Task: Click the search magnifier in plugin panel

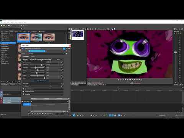Action: pos(21,29)
